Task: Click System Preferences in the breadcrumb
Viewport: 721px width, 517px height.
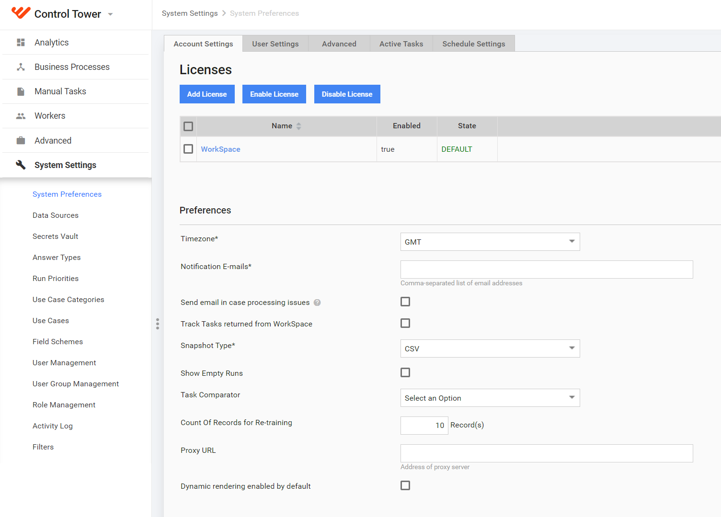Action: coord(264,13)
